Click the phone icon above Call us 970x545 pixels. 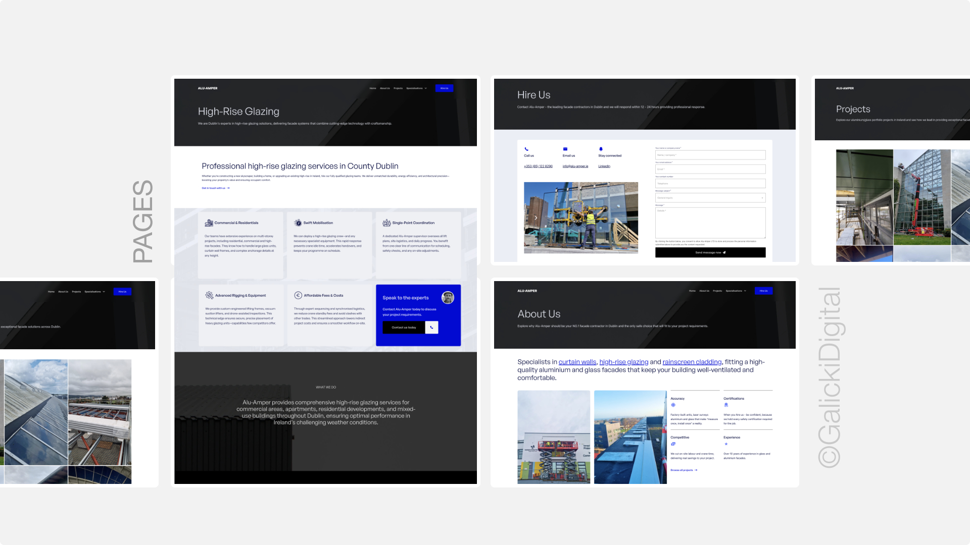[x=526, y=149]
